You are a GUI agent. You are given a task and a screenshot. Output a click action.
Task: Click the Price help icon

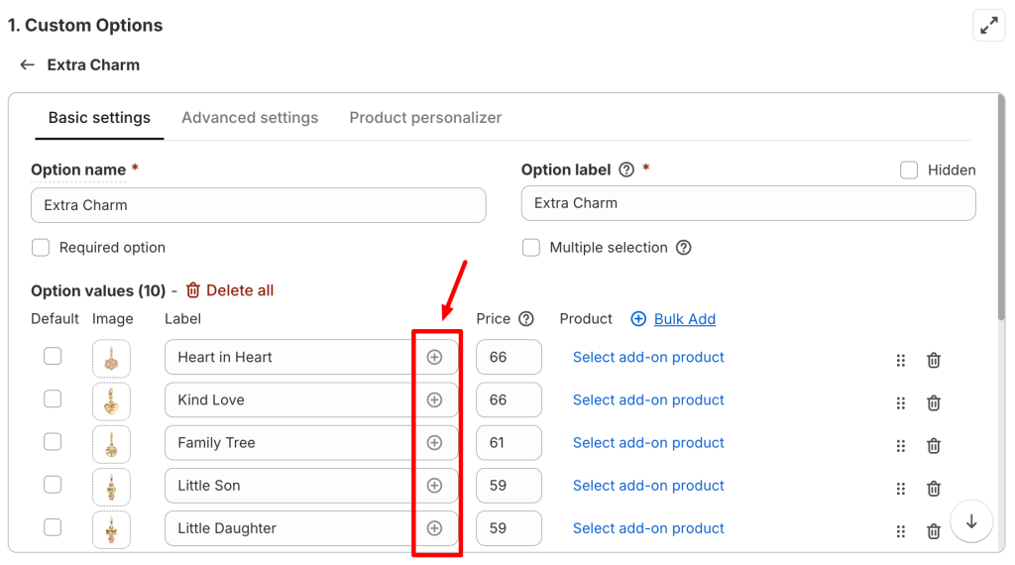click(526, 319)
